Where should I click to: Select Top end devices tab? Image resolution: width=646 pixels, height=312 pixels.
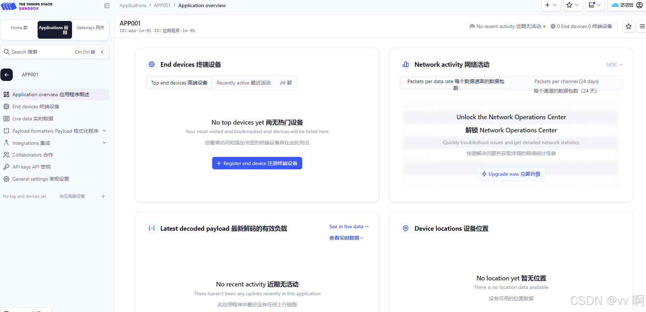click(x=179, y=83)
